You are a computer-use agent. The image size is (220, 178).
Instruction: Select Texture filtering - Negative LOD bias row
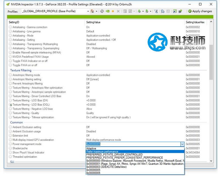[107, 109]
